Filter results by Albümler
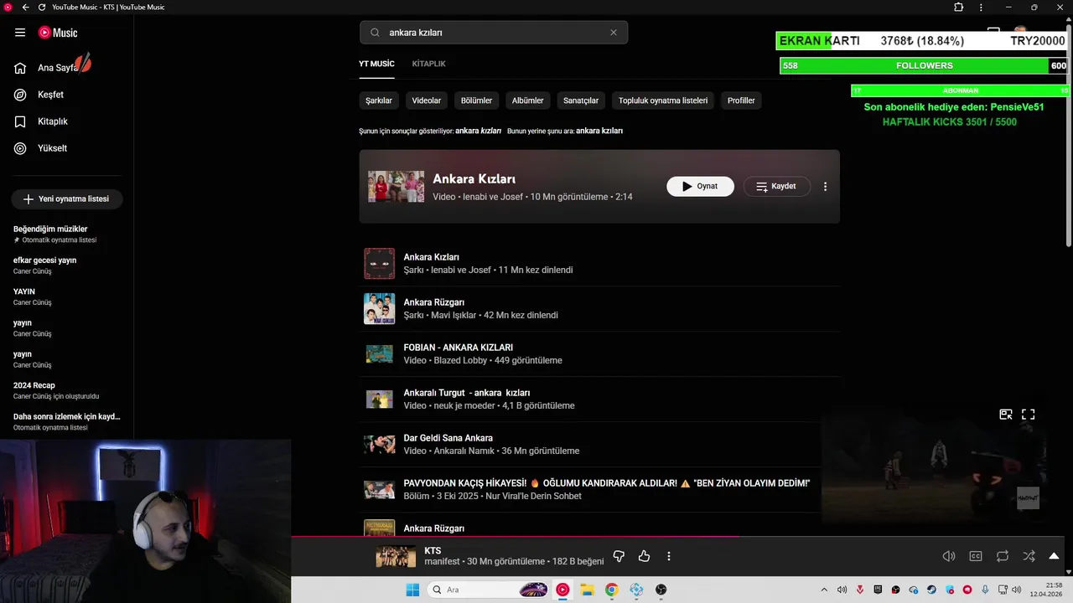The width and height of the screenshot is (1073, 603). click(528, 100)
